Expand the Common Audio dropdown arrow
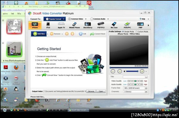The height and width of the screenshot is (118, 179). coord(108,19)
